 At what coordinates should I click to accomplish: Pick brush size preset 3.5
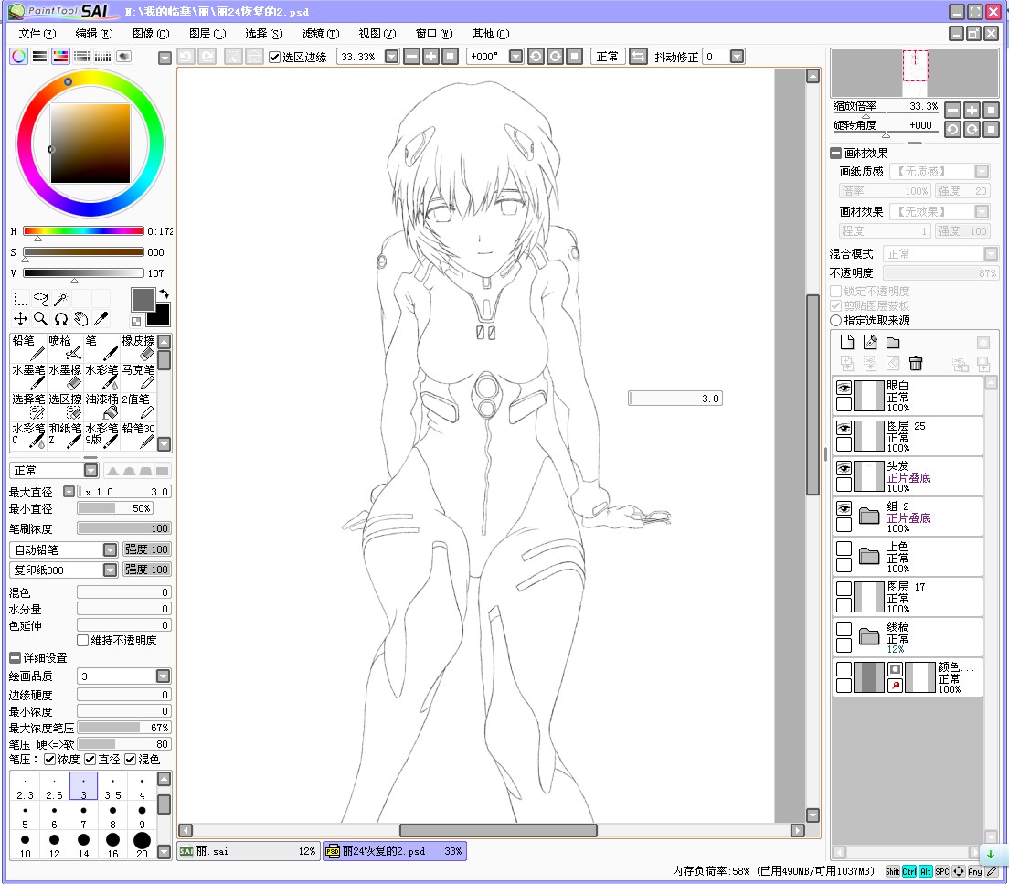click(112, 787)
